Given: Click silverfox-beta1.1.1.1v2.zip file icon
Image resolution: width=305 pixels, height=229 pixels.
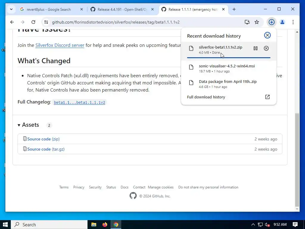Looking at the screenshot, I should pyautogui.click(x=191, y=48).
